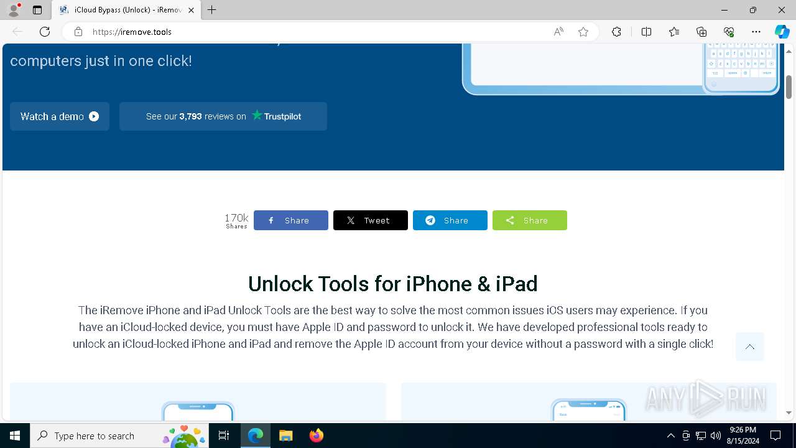Click the left iPhone card thumbnail
Image resolution: width=796 pixels, height=448 pixels.
(198, 411)
